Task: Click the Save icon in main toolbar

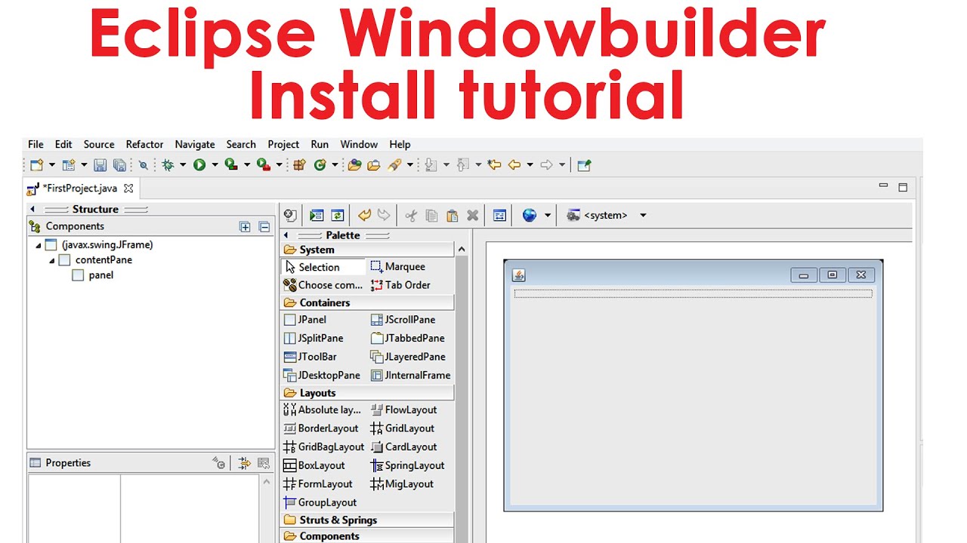Action: 100,164
